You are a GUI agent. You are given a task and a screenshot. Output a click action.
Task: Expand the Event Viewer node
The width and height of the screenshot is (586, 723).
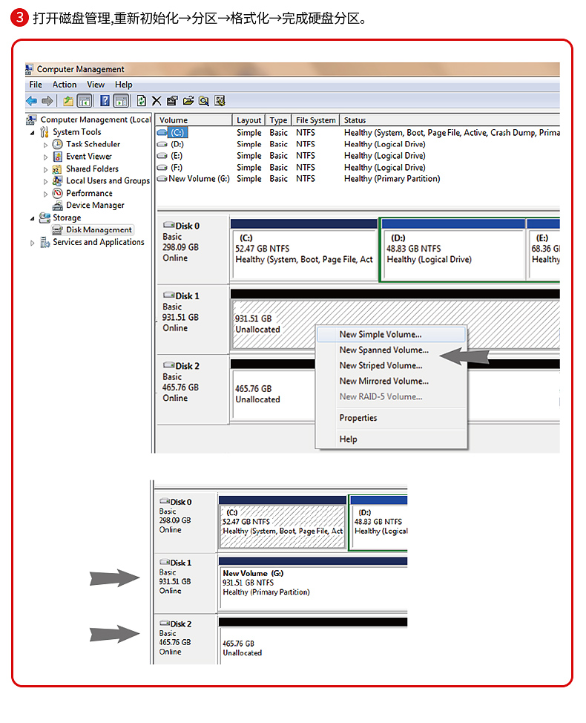point(45,157)
